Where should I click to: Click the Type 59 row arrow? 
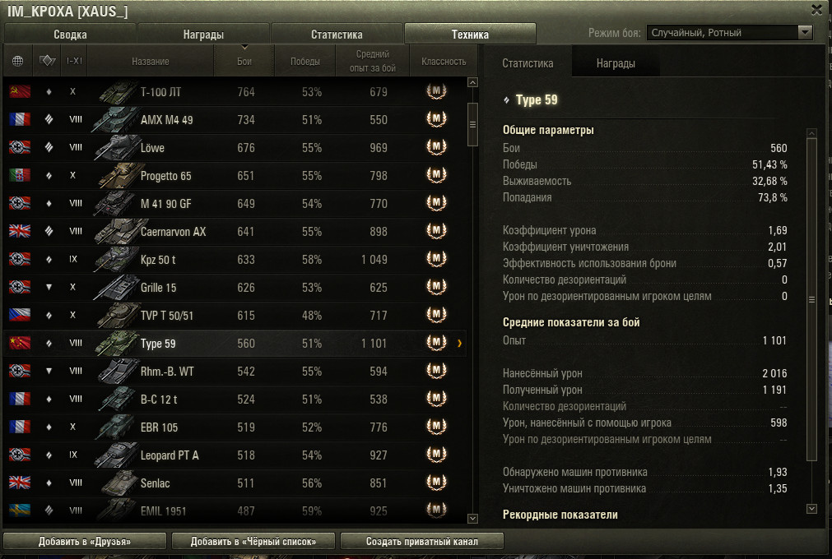(x=459, y=344)
